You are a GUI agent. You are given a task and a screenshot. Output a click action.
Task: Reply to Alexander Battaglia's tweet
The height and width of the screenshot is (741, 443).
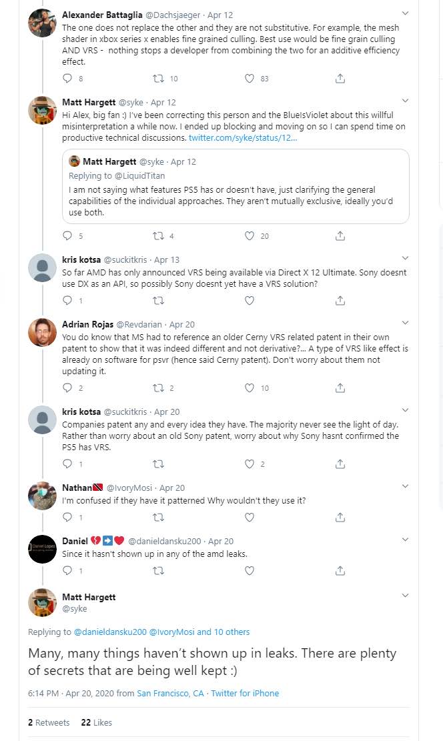tap(67, 79)
